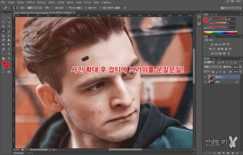Viewport: 243px width, 155px height.
Task: Choose the Lasso tool
Action: click(3, 22)
